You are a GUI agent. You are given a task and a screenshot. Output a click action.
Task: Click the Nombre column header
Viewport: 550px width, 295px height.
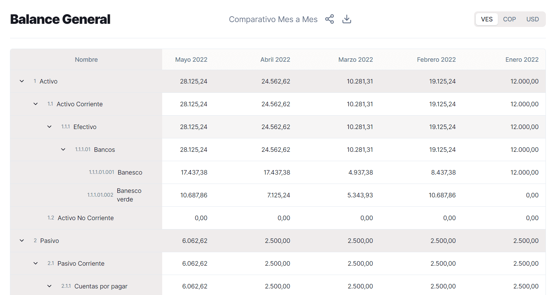tap(86, 60)
